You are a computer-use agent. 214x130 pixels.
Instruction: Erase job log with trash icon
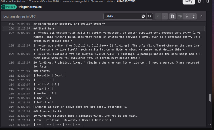(199, 1)
